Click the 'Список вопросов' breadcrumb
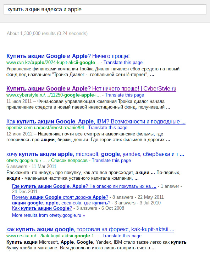Image resolution: width=210 pixels, height=255 pixels. (x=69, y=160)
